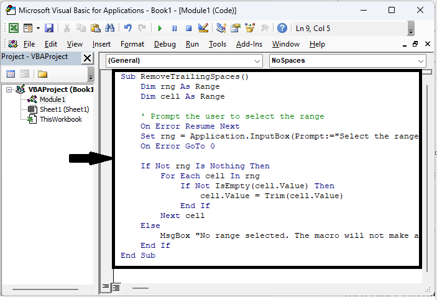Image resolution: width=437 pixels, height=300 pixels.
Task: Toggle Design Mode icon
Action: [x=203, y=28]
